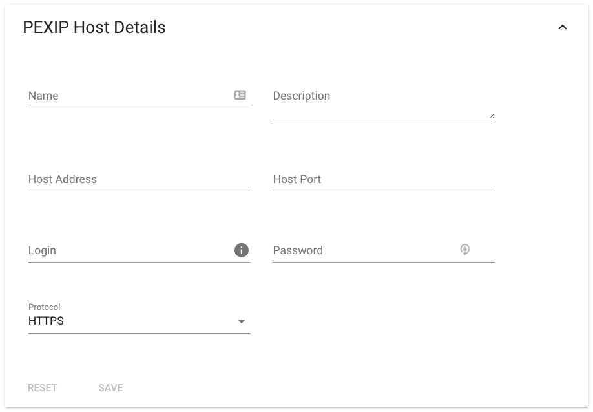Click the RESET button
Viewport: 593px width, 412px height.
tap(43, 388)
